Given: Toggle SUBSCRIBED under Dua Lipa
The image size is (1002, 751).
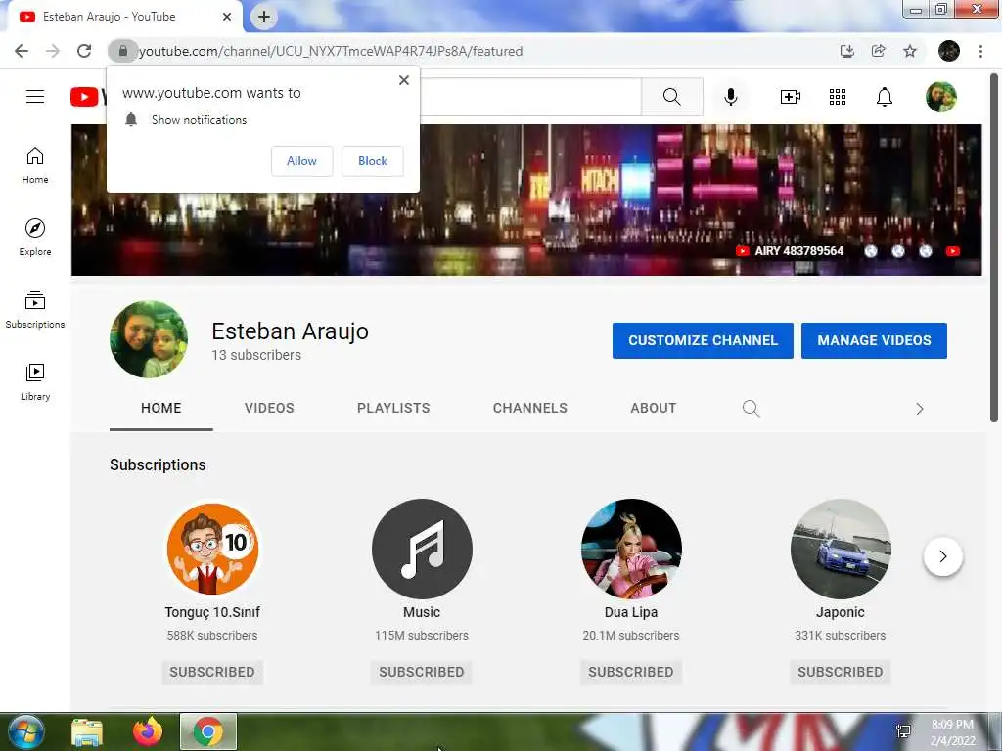Looking at the screenshot, I should (631, 672).
